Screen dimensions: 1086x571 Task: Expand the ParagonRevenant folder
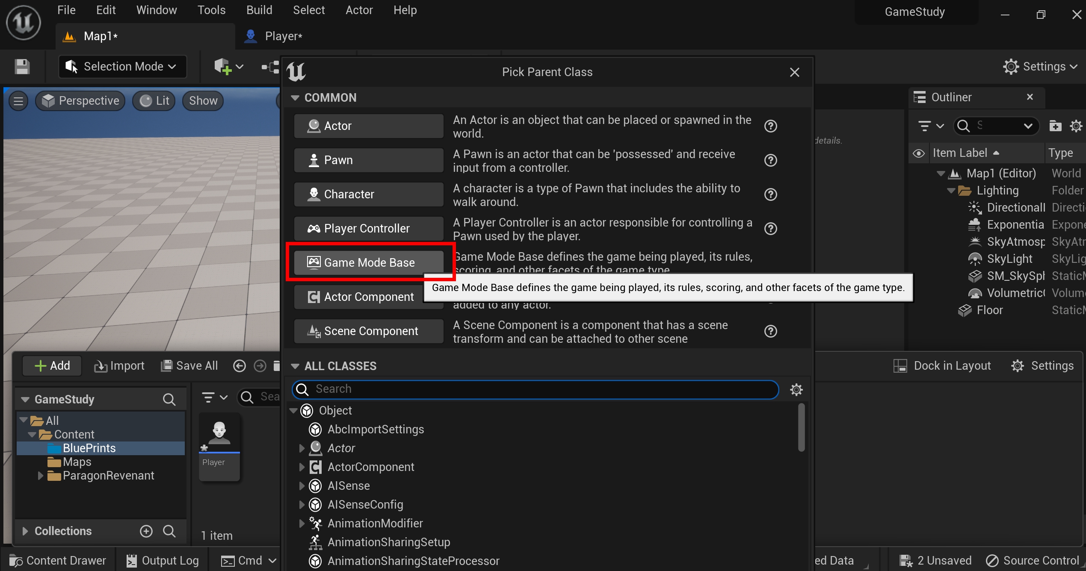click(41, 475)
